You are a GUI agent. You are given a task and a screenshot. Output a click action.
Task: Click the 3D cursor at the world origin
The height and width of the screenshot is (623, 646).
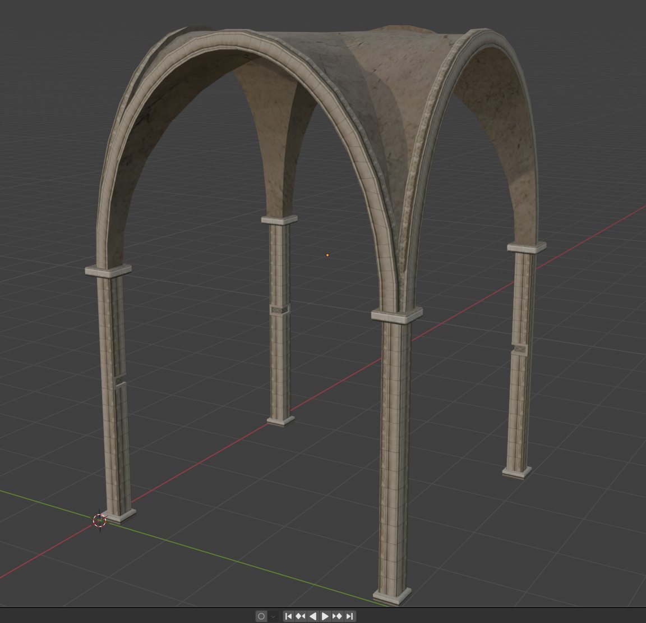tap(99, 520)
